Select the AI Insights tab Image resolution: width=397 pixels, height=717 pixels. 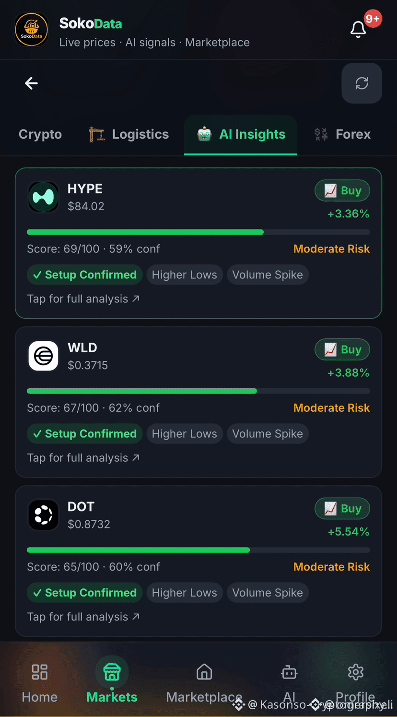(241, 134)
